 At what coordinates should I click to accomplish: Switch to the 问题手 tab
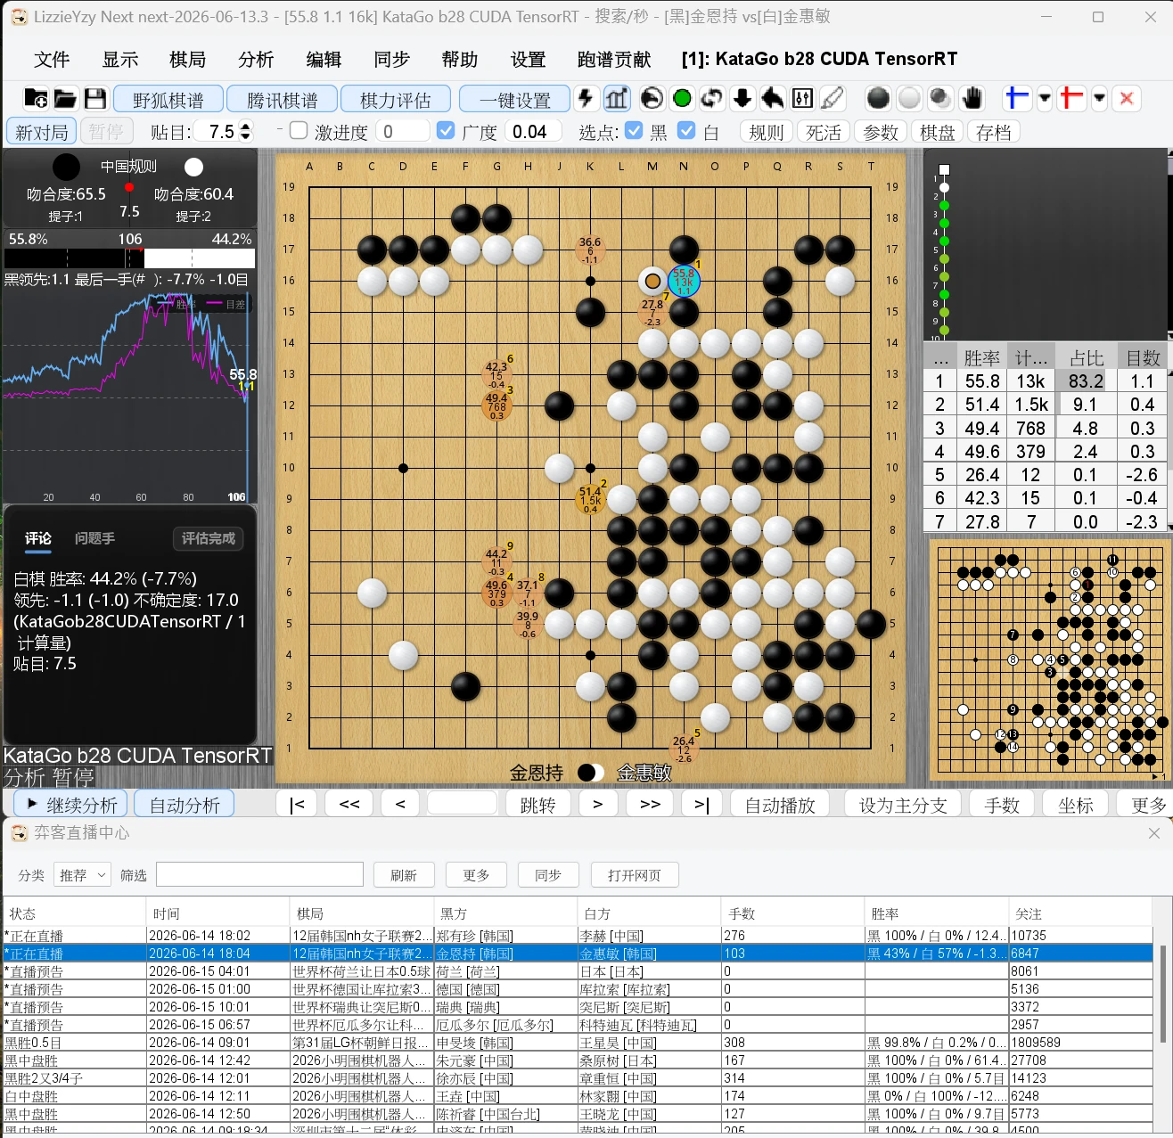94,538
